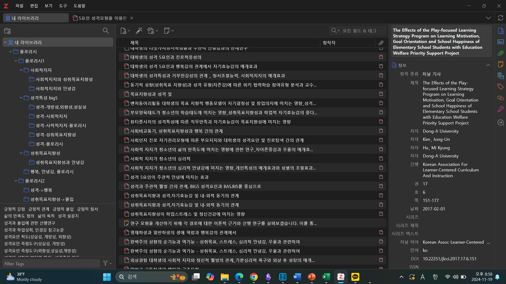Image resolution: width=506 pixels, height=284 pixels.
Task: Collapse the 정보 section
Action: point(488,65)
